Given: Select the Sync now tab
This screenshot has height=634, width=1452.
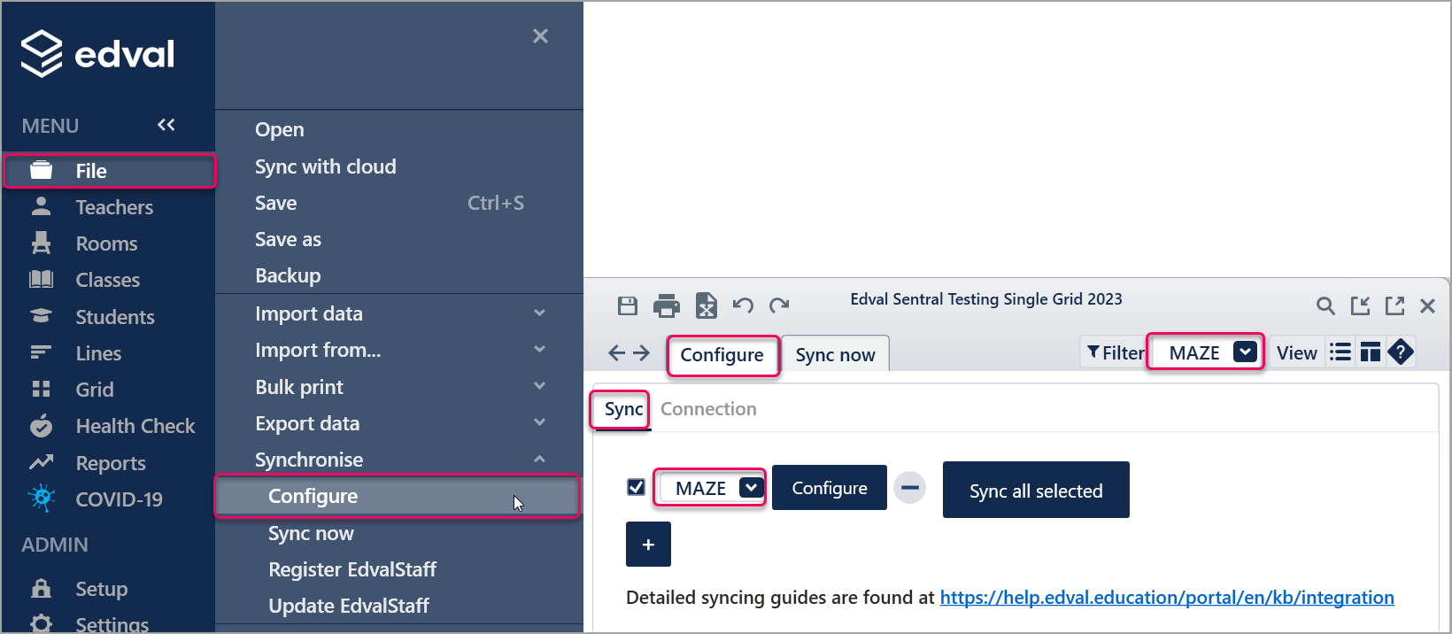Looking at the screenshot, I should tap(835, 354).
